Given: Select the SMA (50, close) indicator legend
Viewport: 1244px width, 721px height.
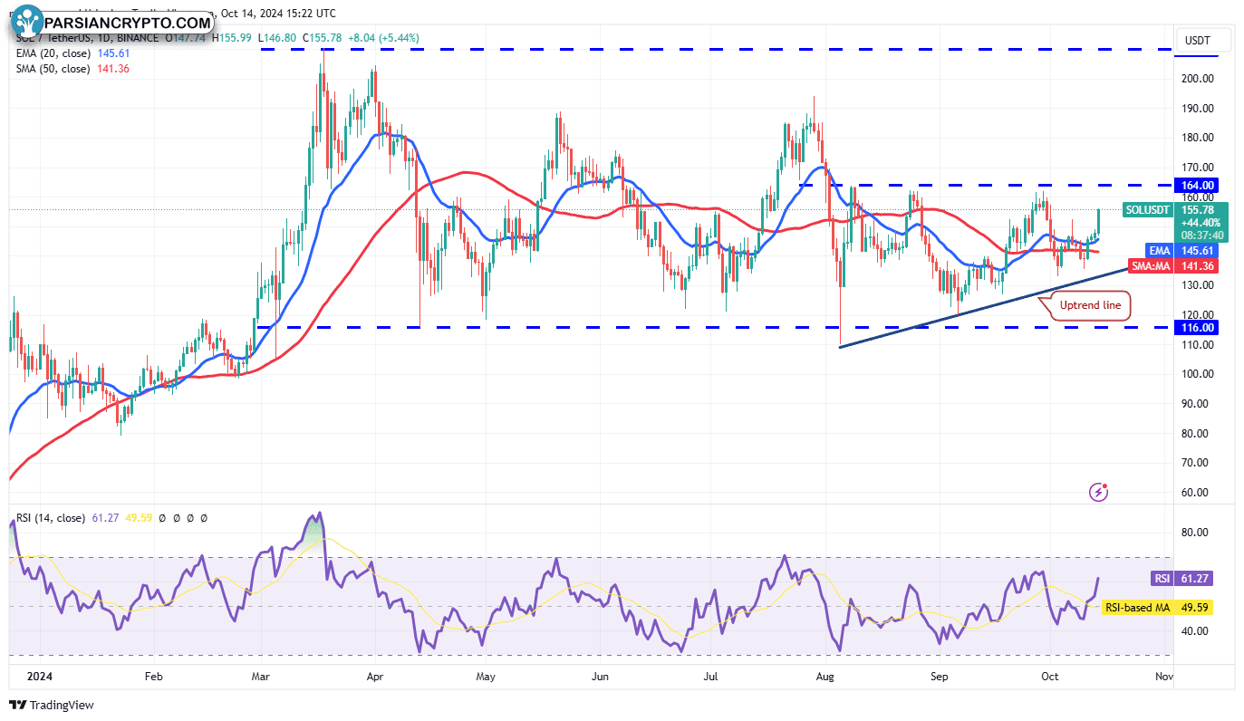Looking at the screenshot, I should tap(53, 69).
